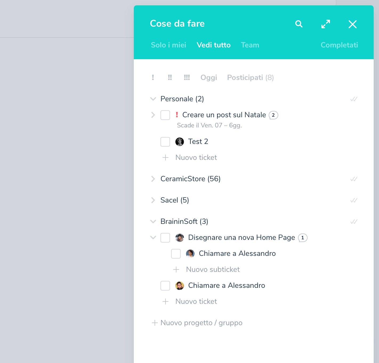Tick the Test 2 checkbox
The image size is (379, 363).
tap(165, 142)
